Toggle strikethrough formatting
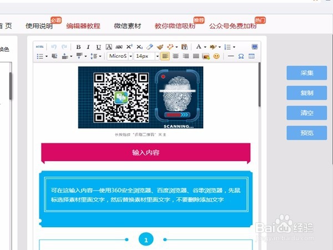 pos(119,47)
